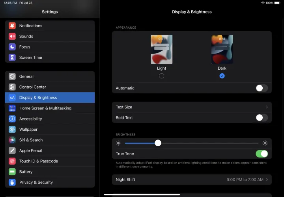Tap the Notifications bell icon
This screenshot has width=284, height=197.
[x=12, y=26]
